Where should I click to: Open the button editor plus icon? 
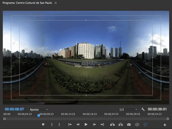(165, 125)
